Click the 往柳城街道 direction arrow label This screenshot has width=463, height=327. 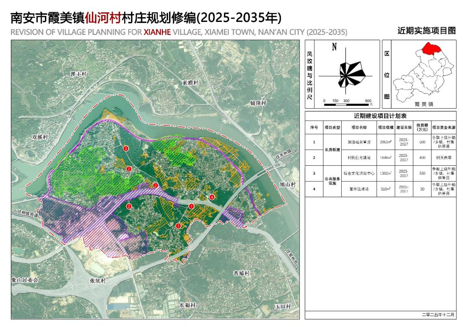point(28,214)
